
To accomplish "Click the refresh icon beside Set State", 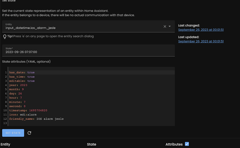I will click(30, 133).
